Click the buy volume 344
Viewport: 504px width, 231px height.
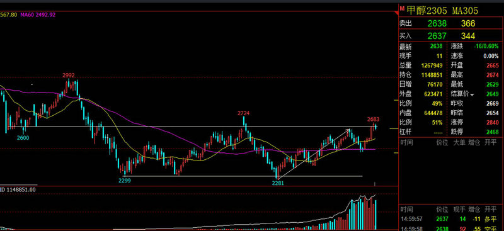(468, 36)
